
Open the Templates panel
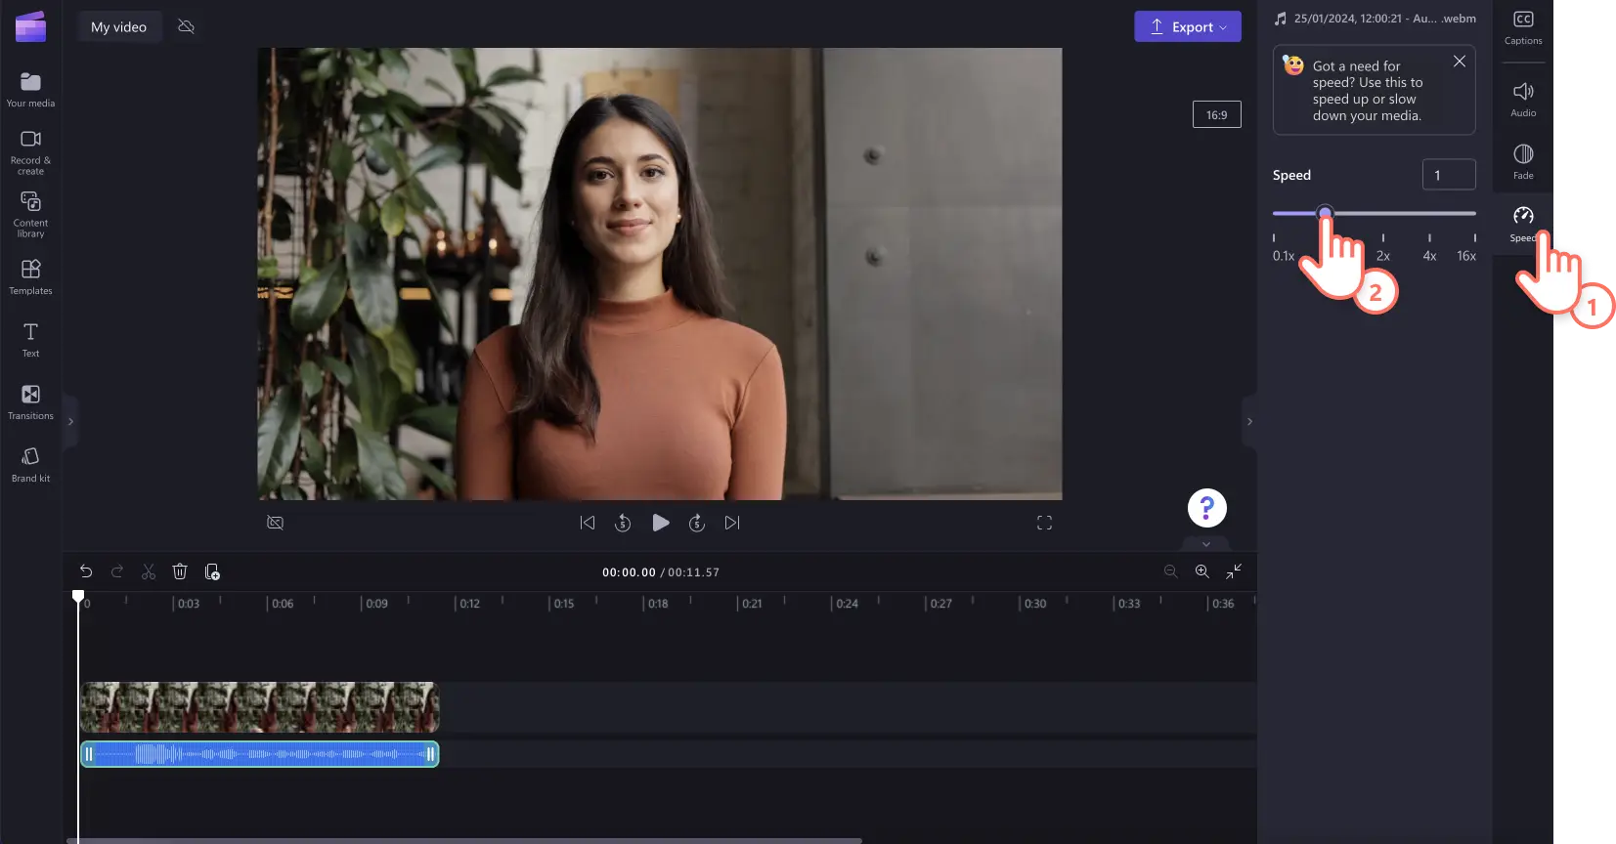point(30,276)
